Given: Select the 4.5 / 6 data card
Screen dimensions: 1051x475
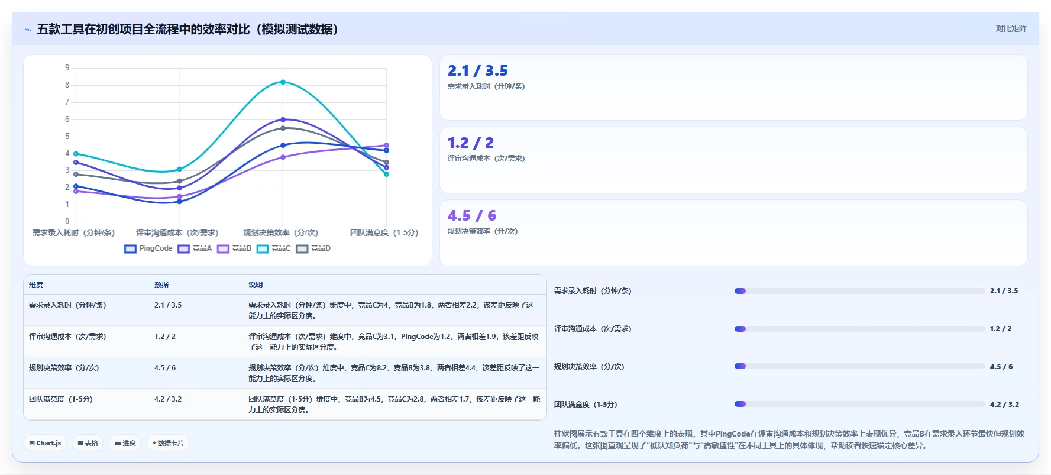Looking at the screenshot, I should click(733, 232).
